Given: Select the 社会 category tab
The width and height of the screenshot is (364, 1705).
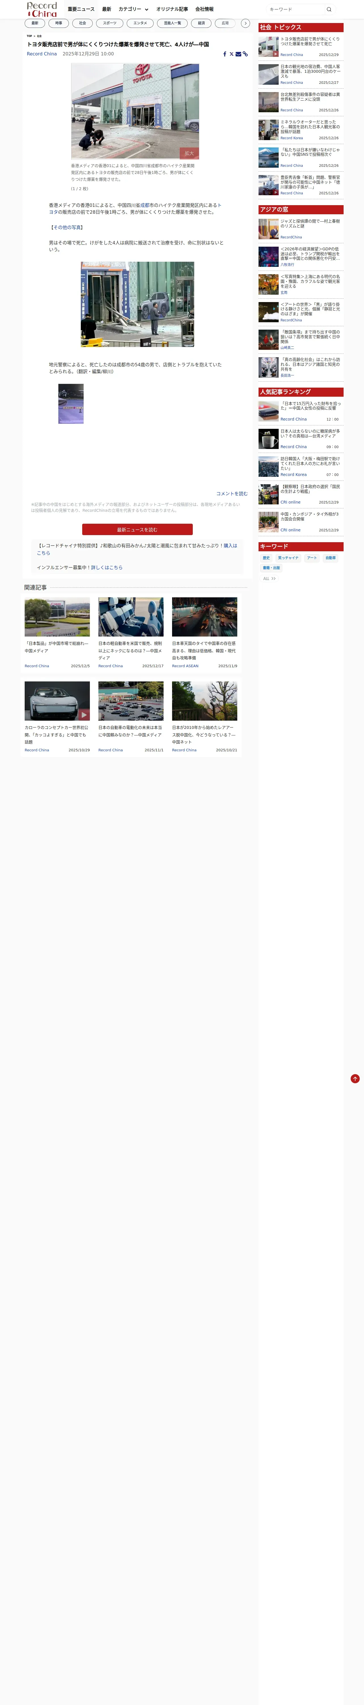Looking at the screenshot, I should [x=82, y=23].
